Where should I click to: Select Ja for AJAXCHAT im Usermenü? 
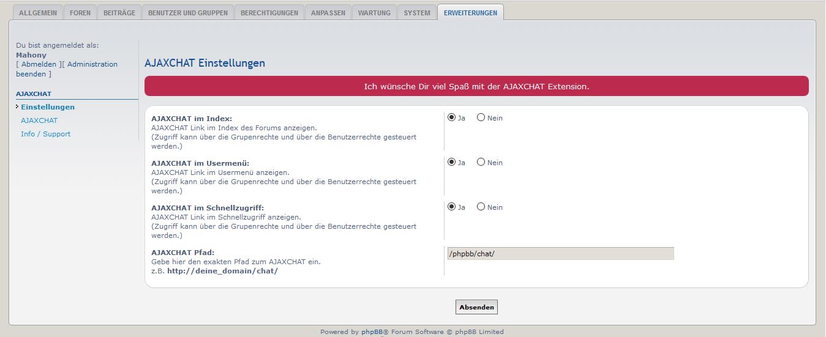452,162
